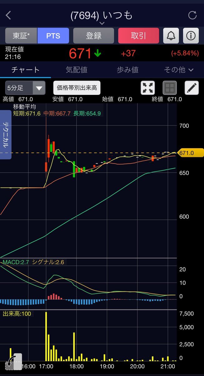Tap the current price 671
The image size is (204, 376).
[80, 54]
